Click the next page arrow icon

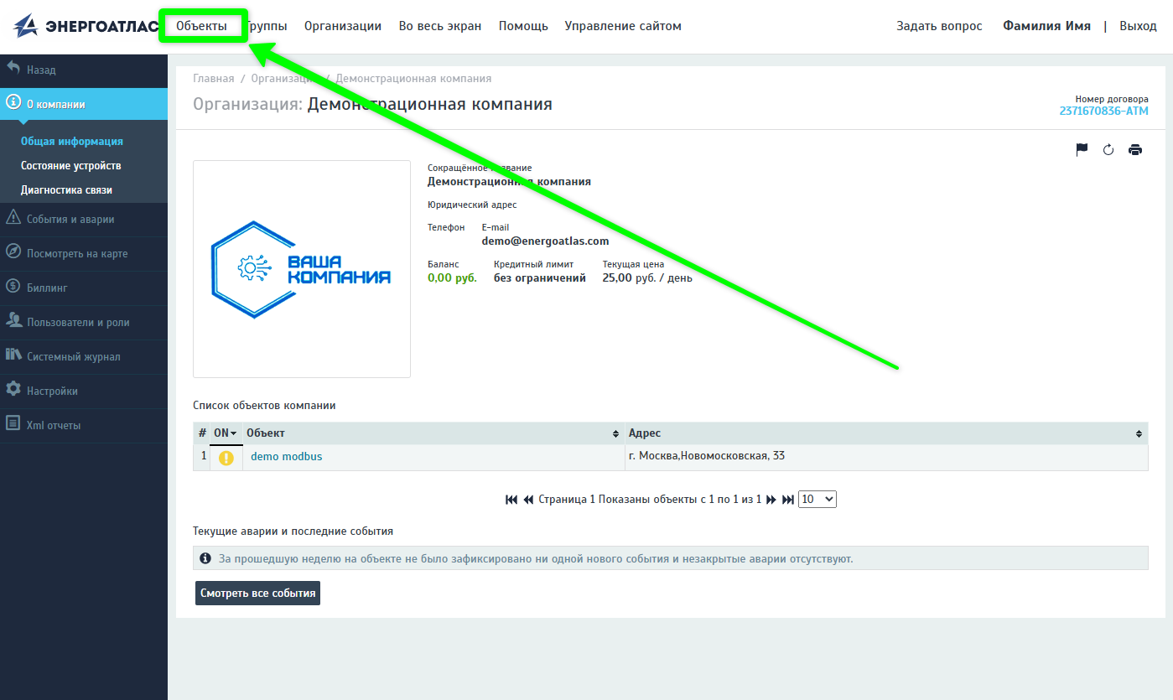[771, 500]
